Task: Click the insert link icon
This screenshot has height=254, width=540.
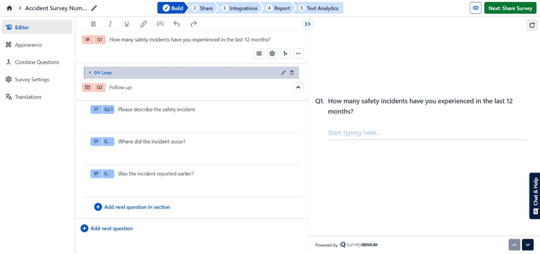Action: click(x=144, y=24)
